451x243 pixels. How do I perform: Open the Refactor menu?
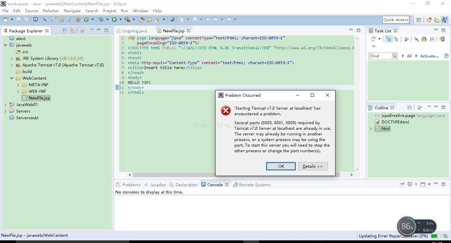pos(51,11)
